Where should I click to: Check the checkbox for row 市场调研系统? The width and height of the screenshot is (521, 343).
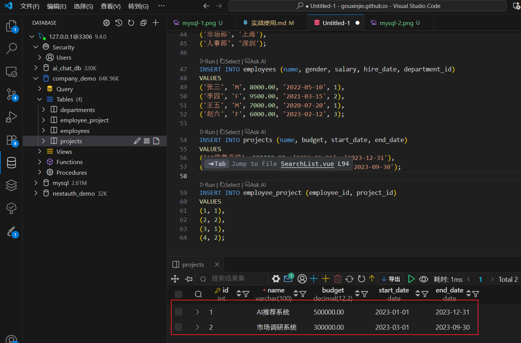(x=178, y=327)
